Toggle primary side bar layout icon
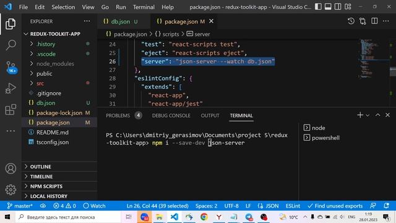 coord(318,7)
